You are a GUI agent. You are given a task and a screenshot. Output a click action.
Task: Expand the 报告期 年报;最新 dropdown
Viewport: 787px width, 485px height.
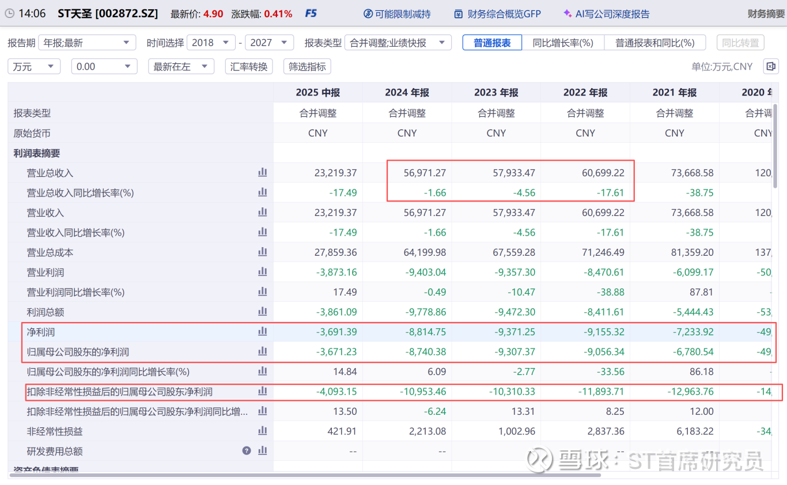tap(88, 43)
